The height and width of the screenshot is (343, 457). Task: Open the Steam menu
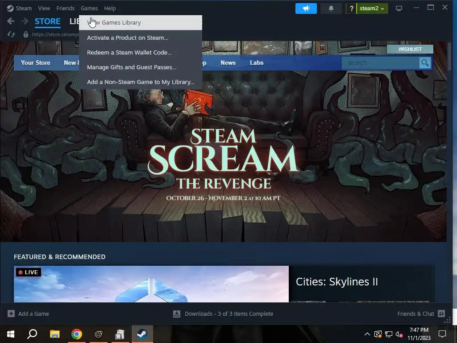point(24,8)
